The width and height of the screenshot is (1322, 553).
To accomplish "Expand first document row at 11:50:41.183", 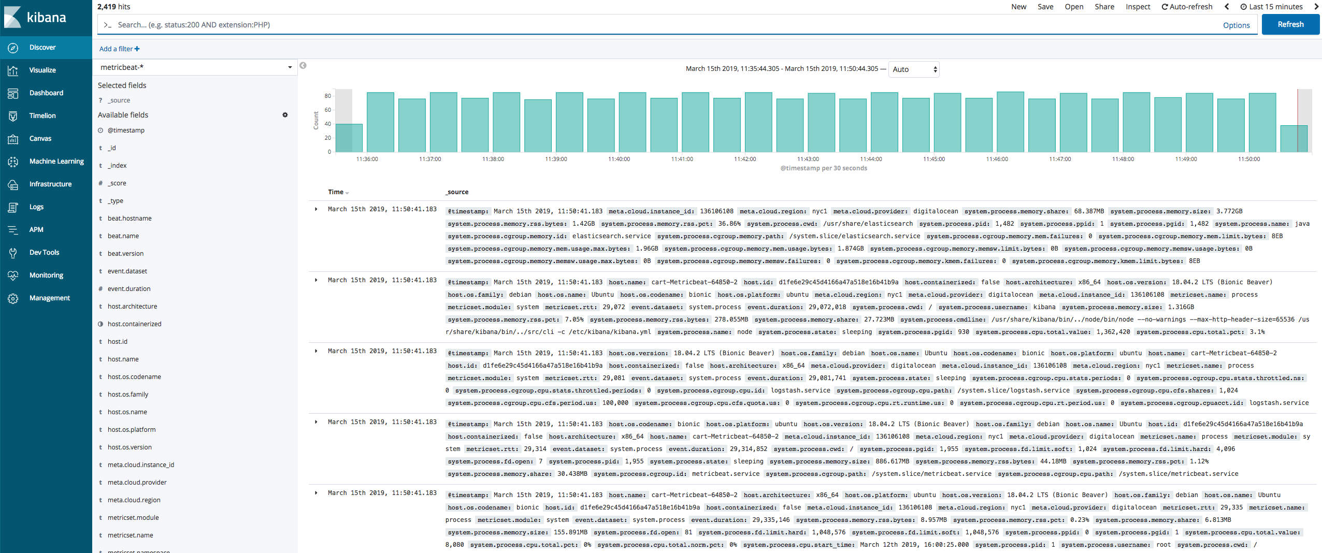I will coord(316,209).
